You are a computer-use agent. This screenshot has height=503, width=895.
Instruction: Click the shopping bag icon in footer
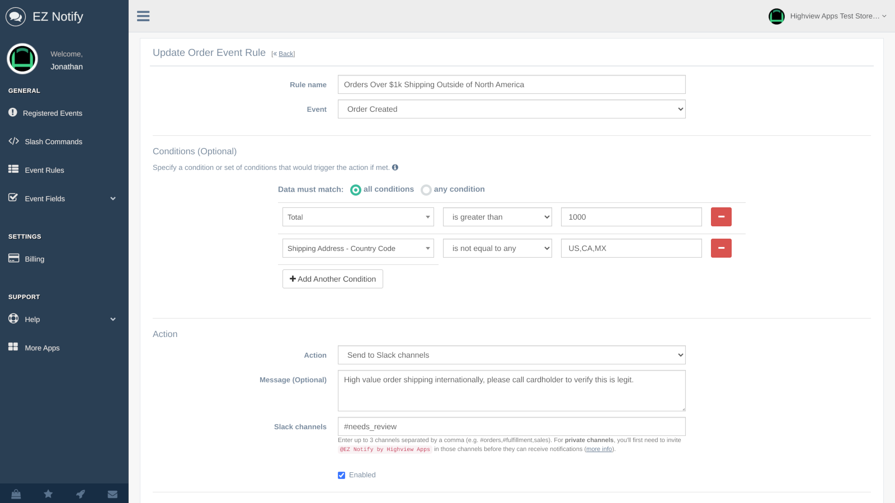coord(16,493)
